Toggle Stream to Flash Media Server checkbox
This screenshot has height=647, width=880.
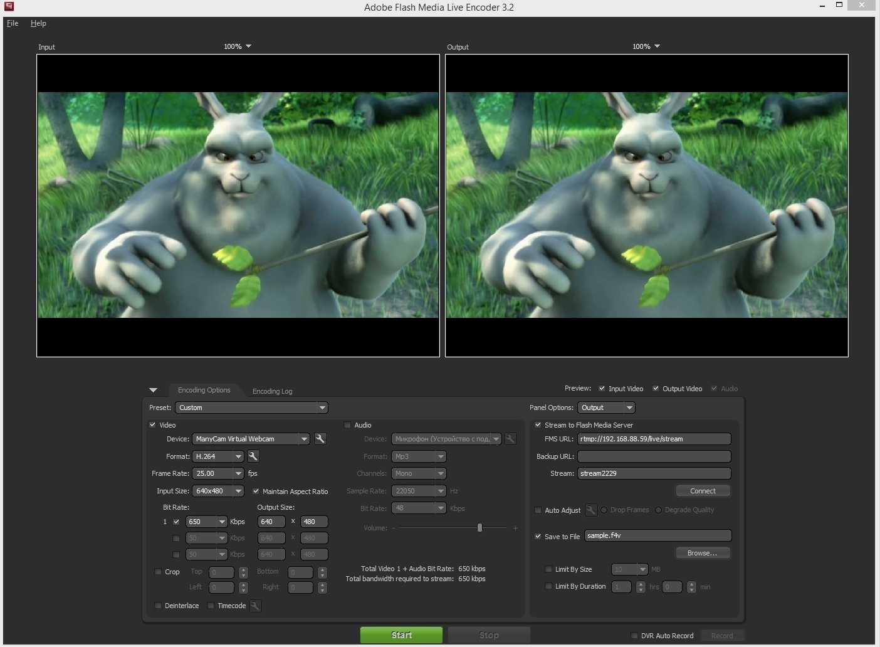click(x=538, y=425)
